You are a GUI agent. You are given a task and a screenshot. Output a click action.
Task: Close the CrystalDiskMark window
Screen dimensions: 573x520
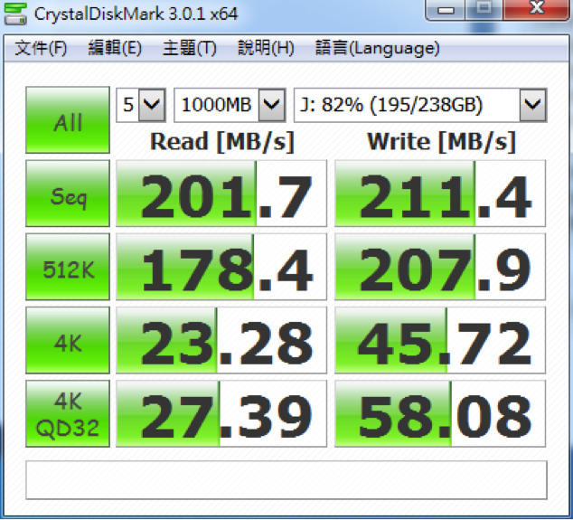coord(537,10)
